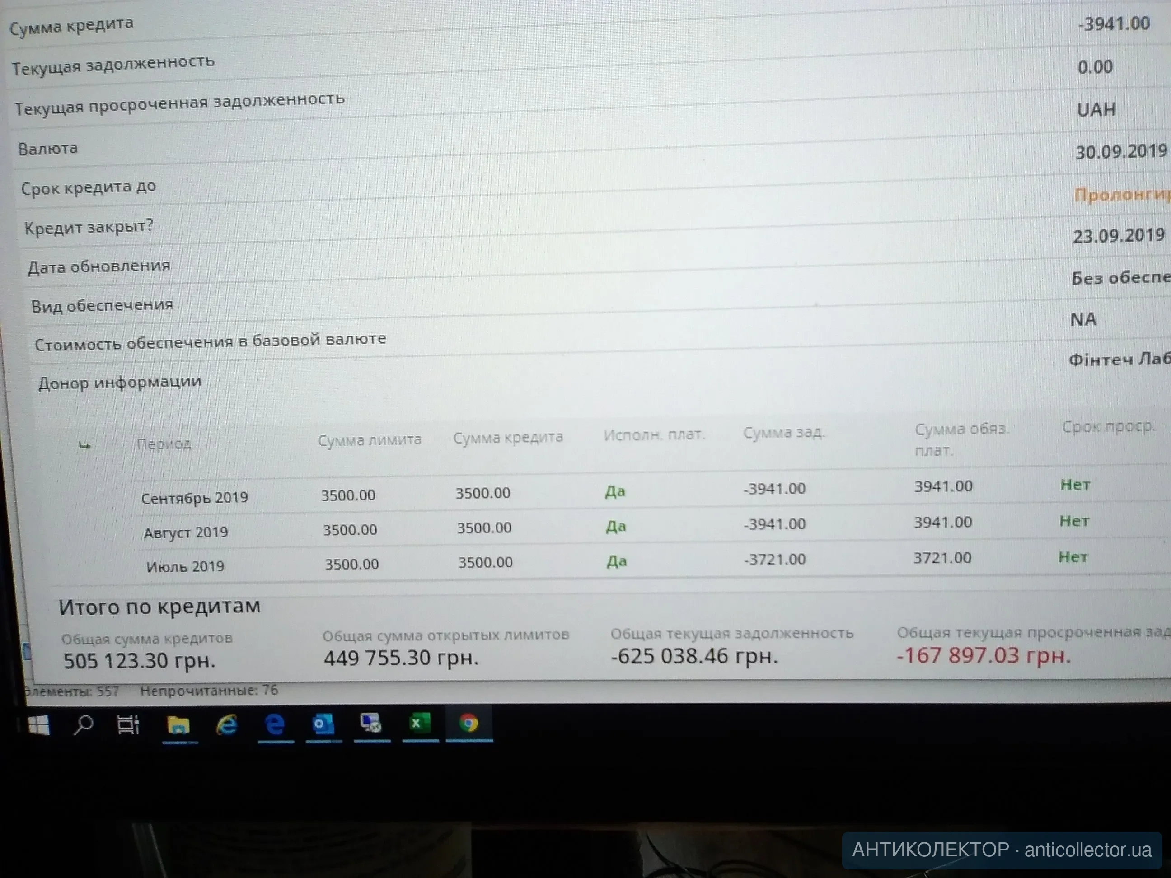Viewport: 1171px width, 878px height.
Task: Select the Август 2019 row
Action: (x=185, y=532)
